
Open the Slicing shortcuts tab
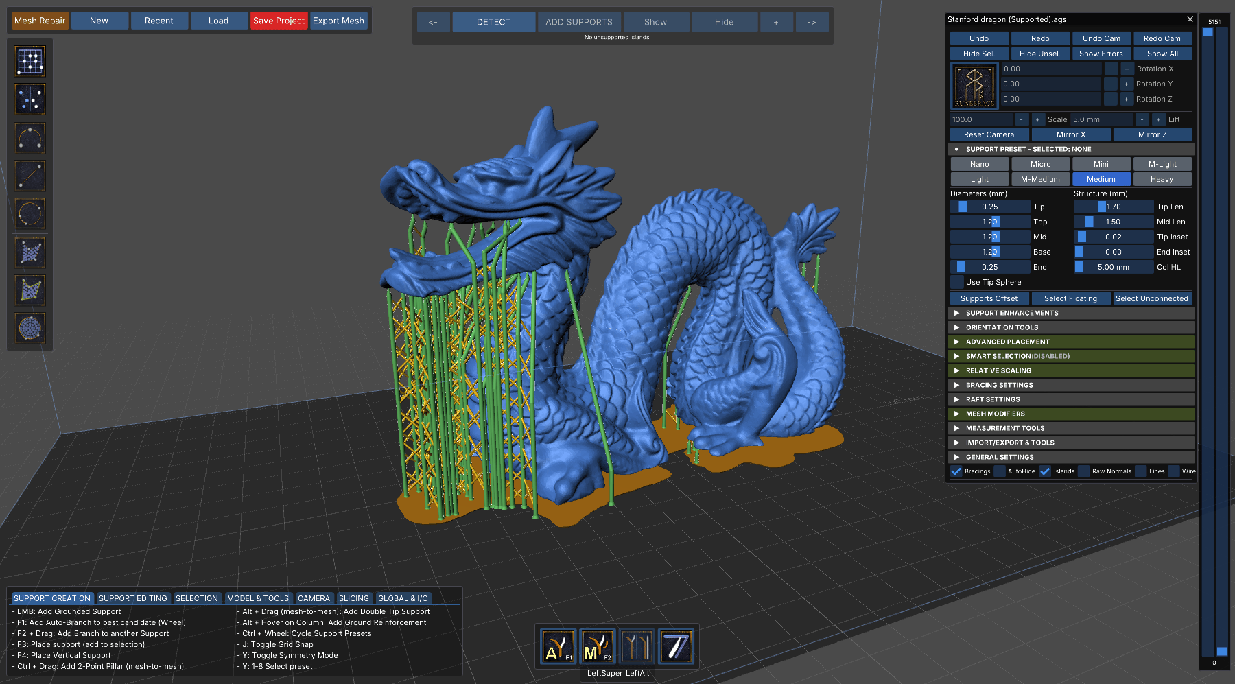click(353, 598)
